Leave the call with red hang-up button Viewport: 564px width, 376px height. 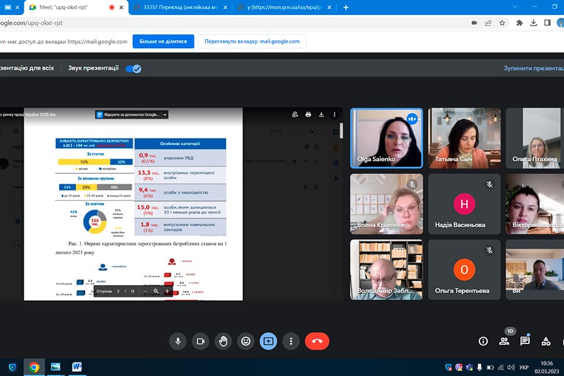pyautogui.click(x=317, y=341)
